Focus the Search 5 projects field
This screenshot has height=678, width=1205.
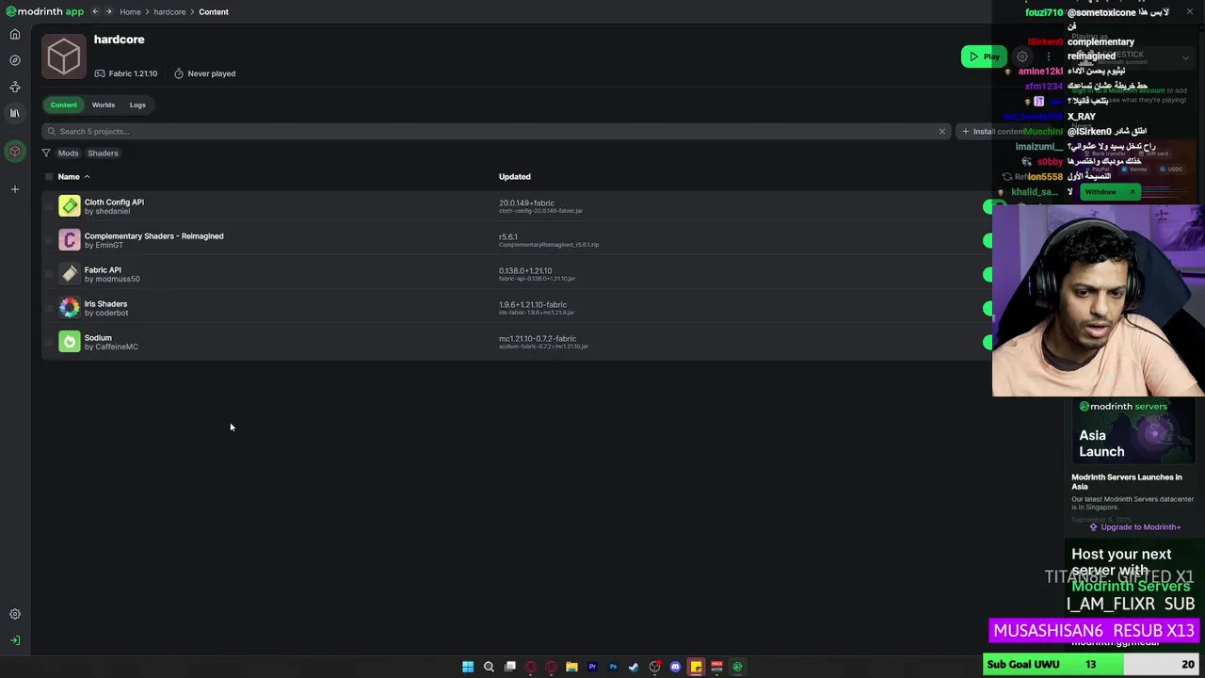[496, 131]
